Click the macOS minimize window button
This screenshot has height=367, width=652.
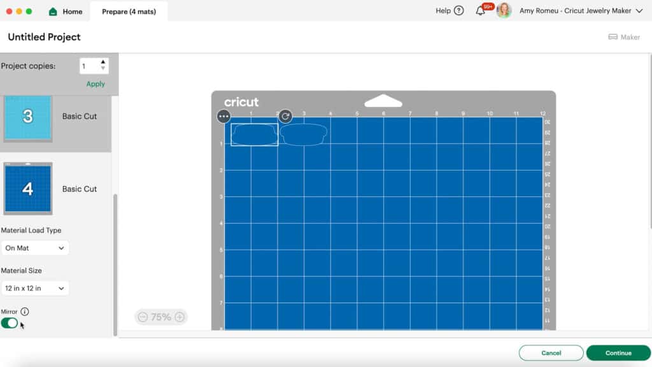coord(19,11)
